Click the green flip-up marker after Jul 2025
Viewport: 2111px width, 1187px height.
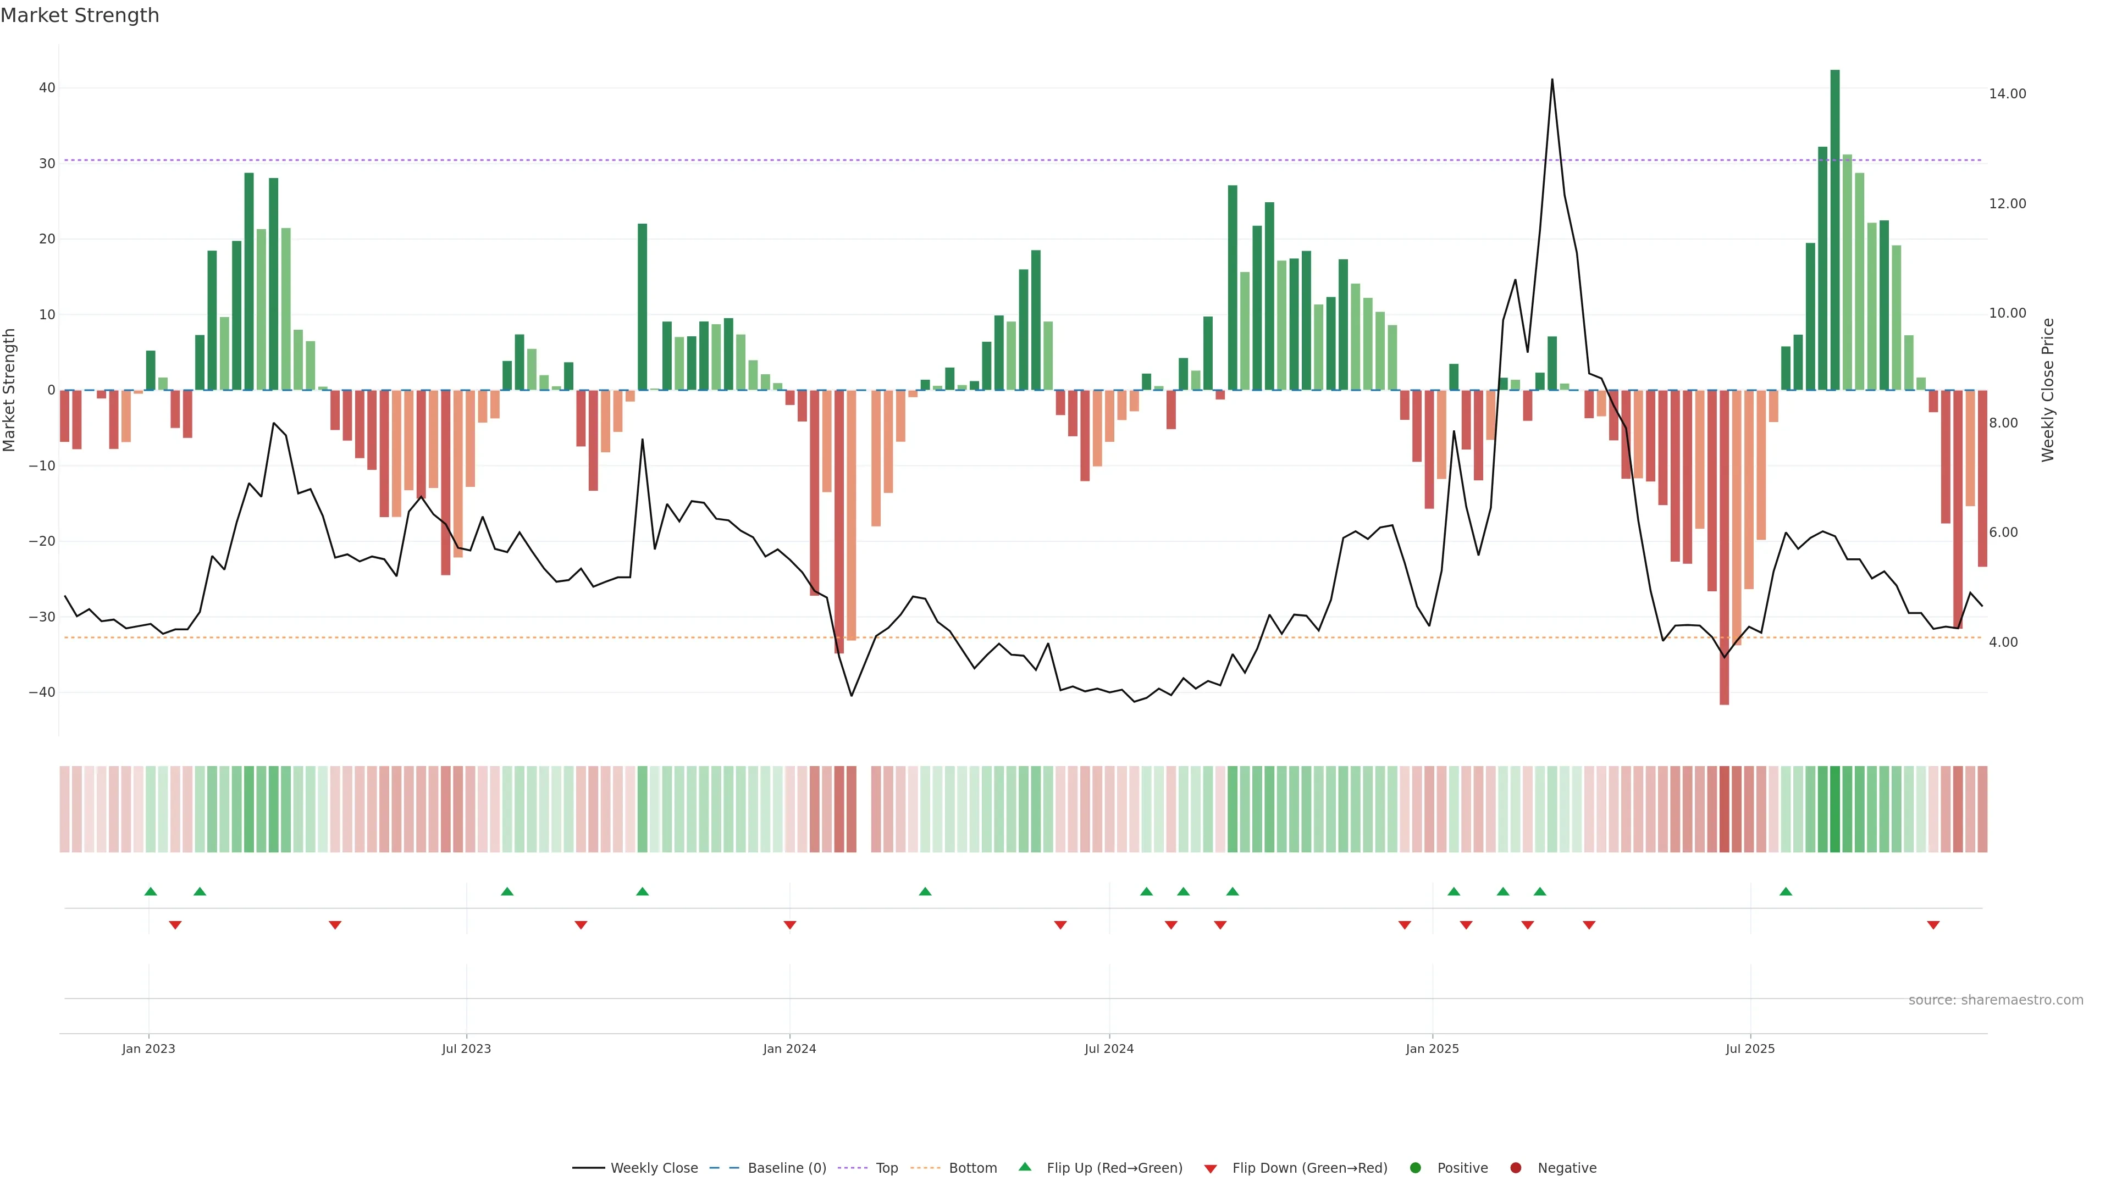pyautogui.click(x=1786, y=891)
